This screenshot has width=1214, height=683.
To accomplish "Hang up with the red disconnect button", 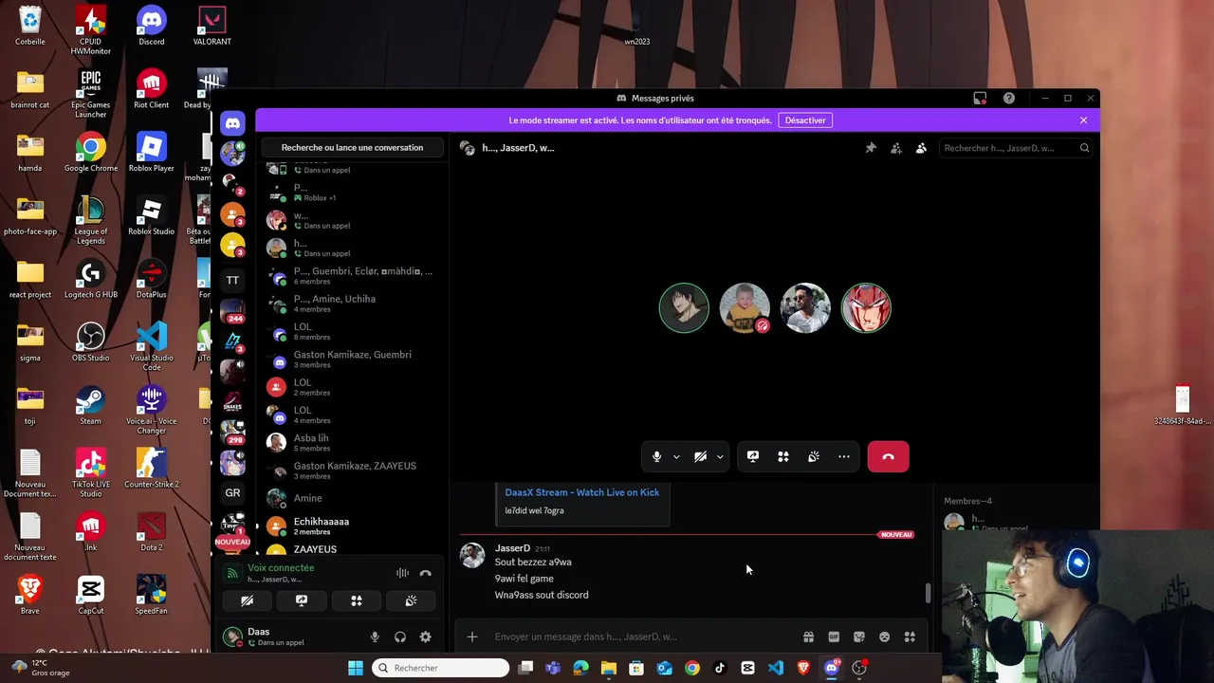I will (x=888, y=457).
